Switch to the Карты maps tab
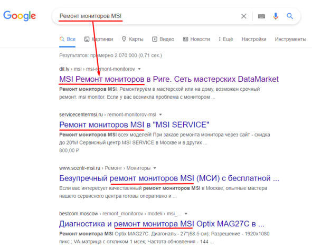312x248 pixels. click(133, 39)
